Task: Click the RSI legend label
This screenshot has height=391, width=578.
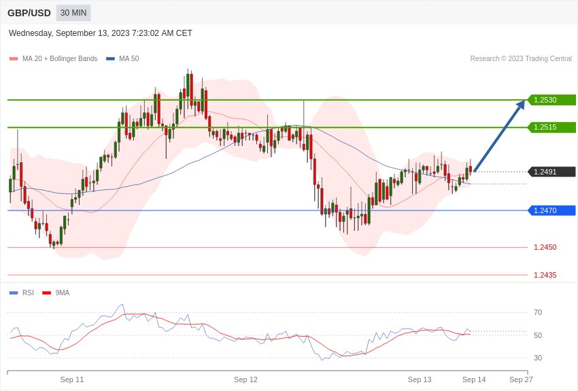Action: click(x=28, y=293)
